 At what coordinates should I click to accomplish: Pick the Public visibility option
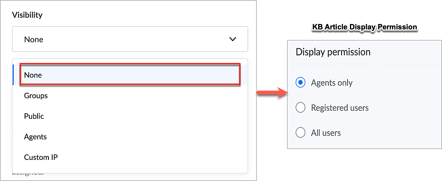tap(34, 116)
